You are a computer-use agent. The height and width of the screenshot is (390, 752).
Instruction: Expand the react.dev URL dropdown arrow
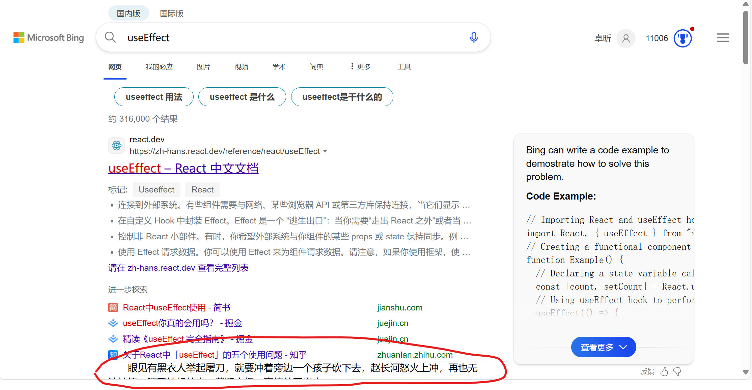[325, 151]
